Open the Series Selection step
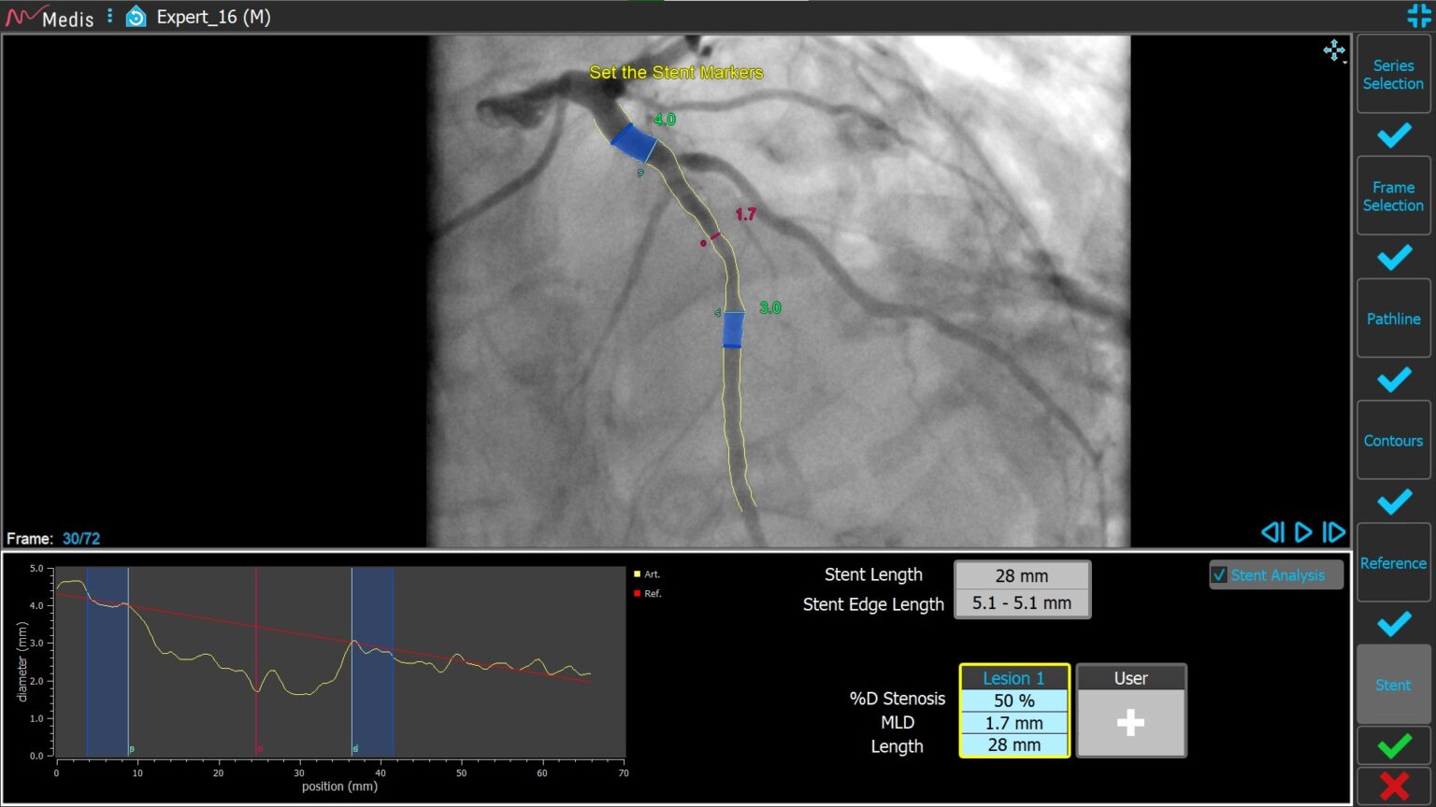 click(1393, 75)
